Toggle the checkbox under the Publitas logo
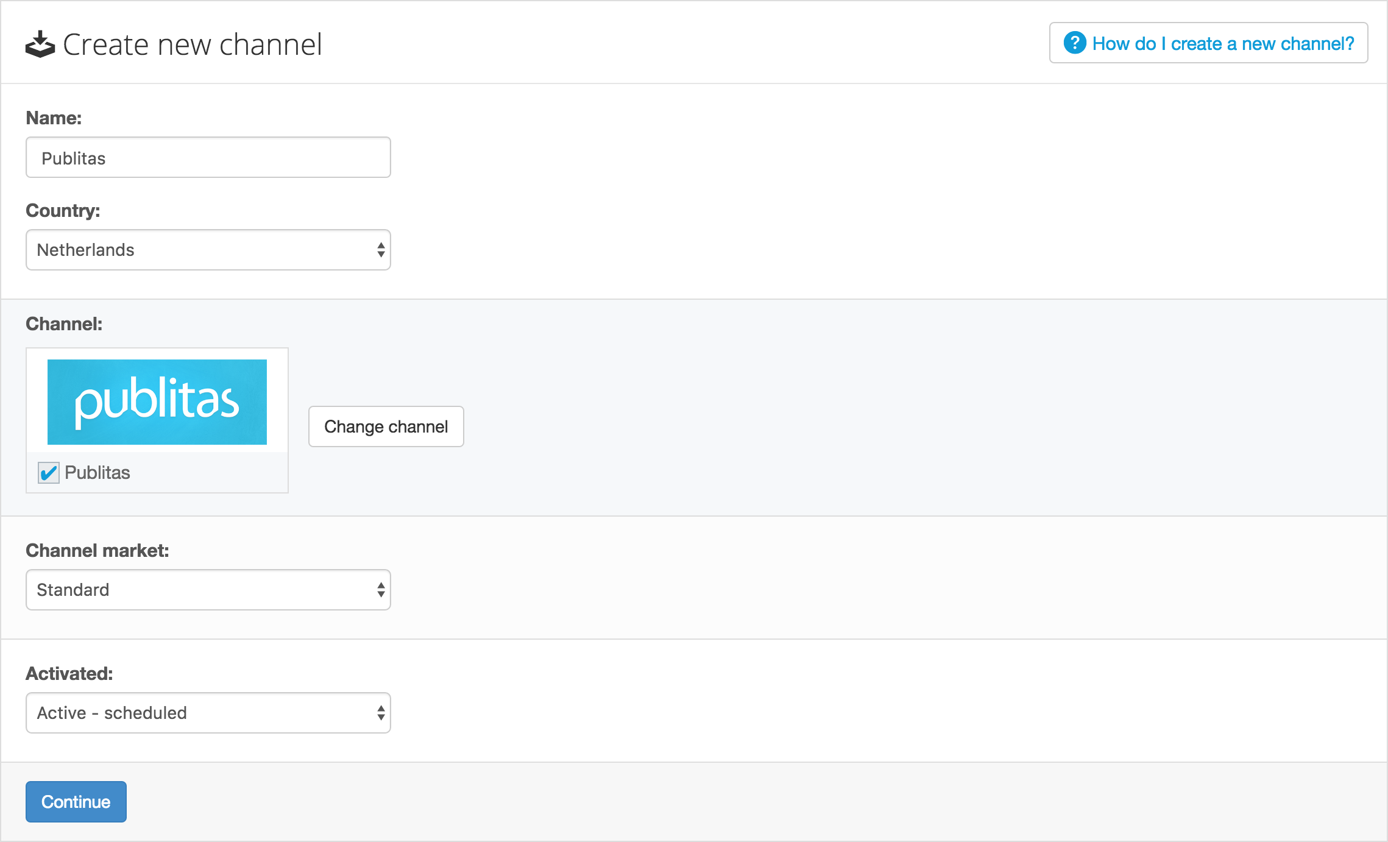 (x=49, y=472)
